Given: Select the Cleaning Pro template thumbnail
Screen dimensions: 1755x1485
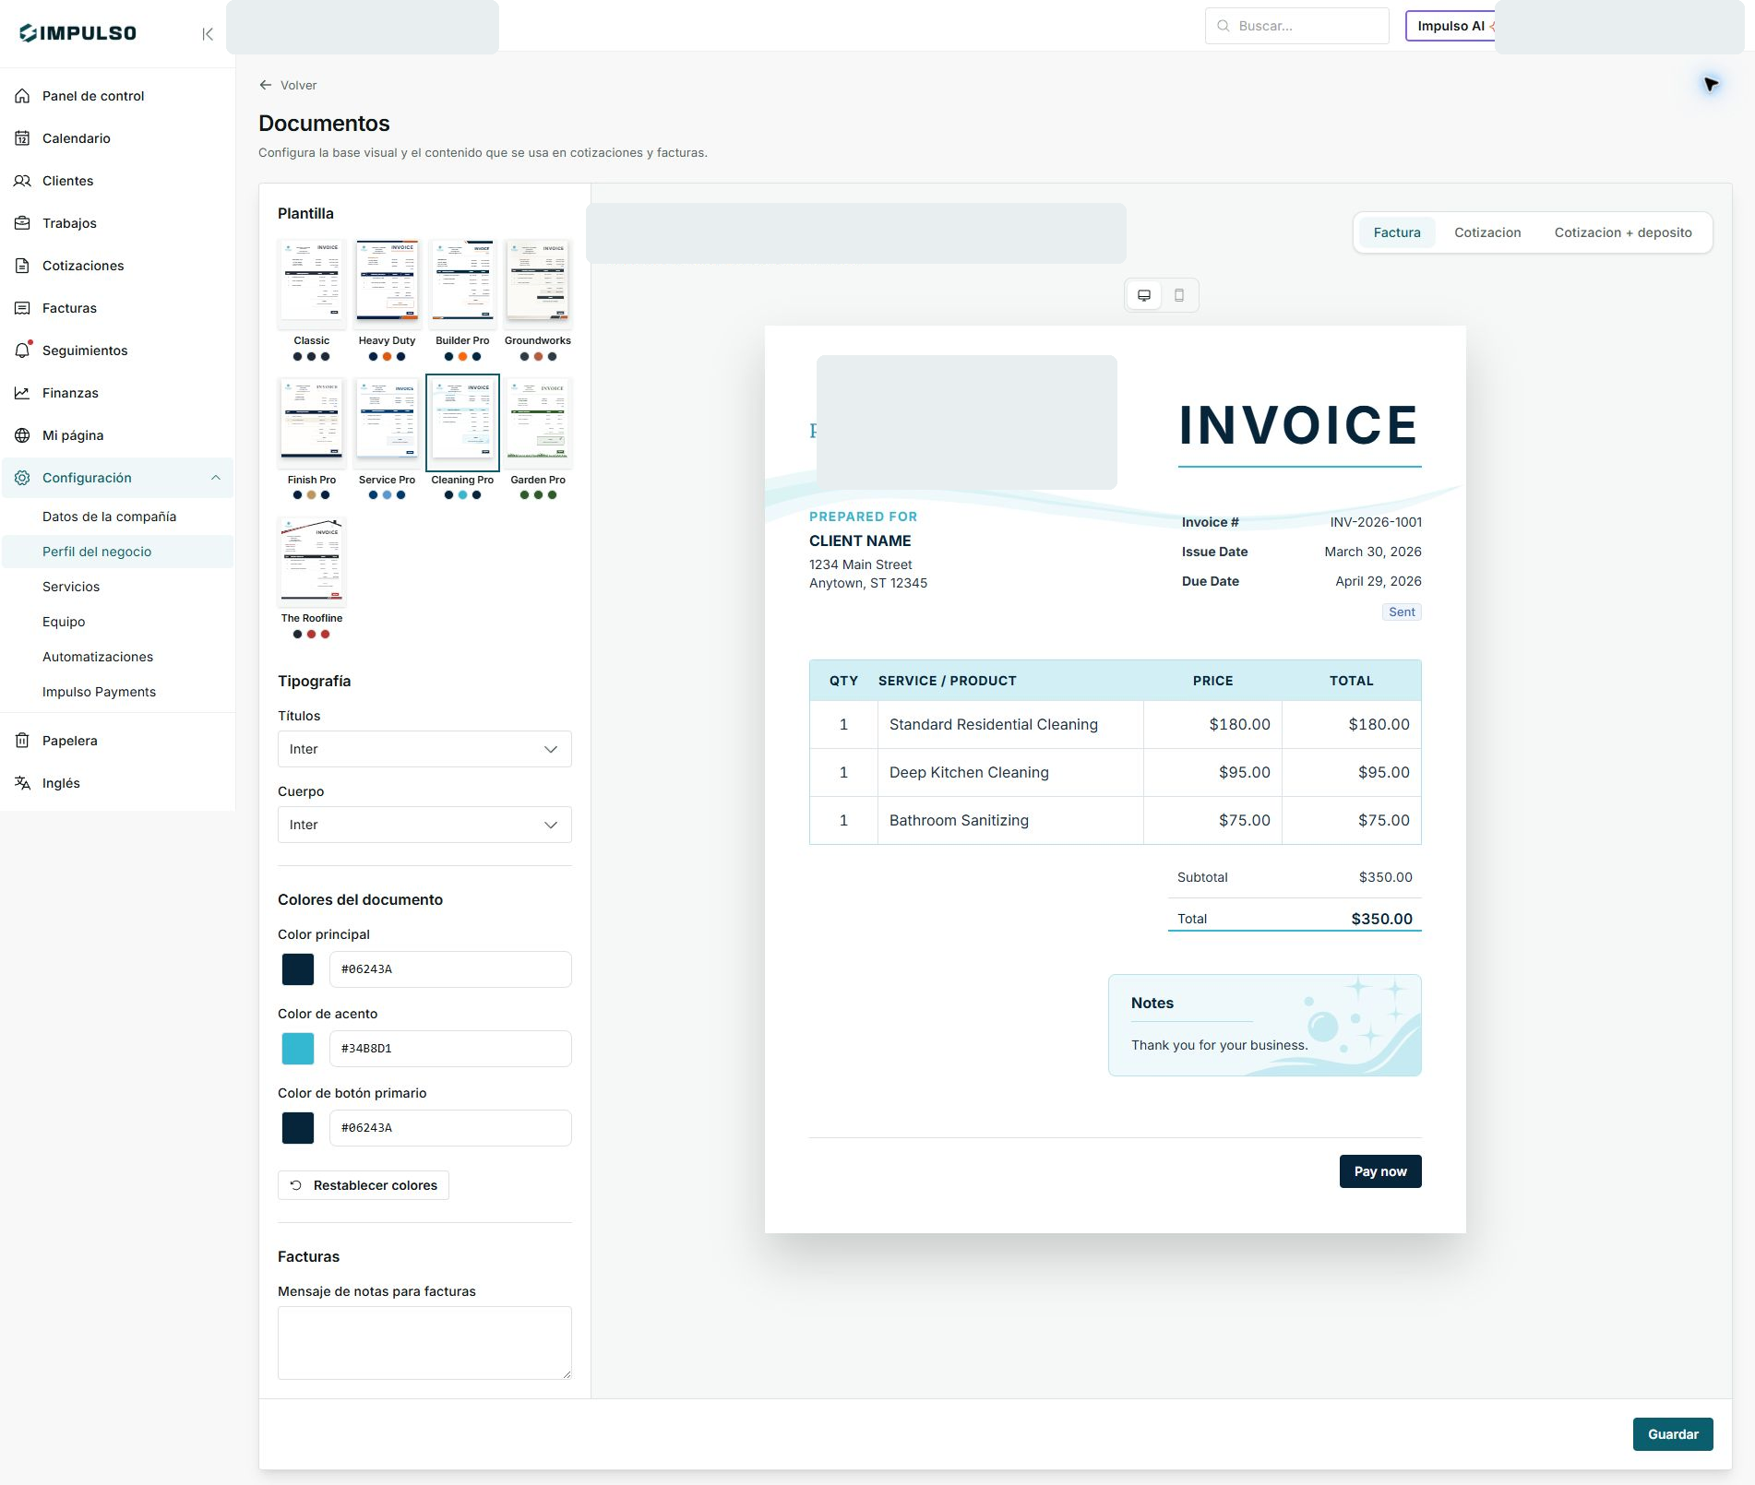Looking at the screenshot, I should point(462,422).
